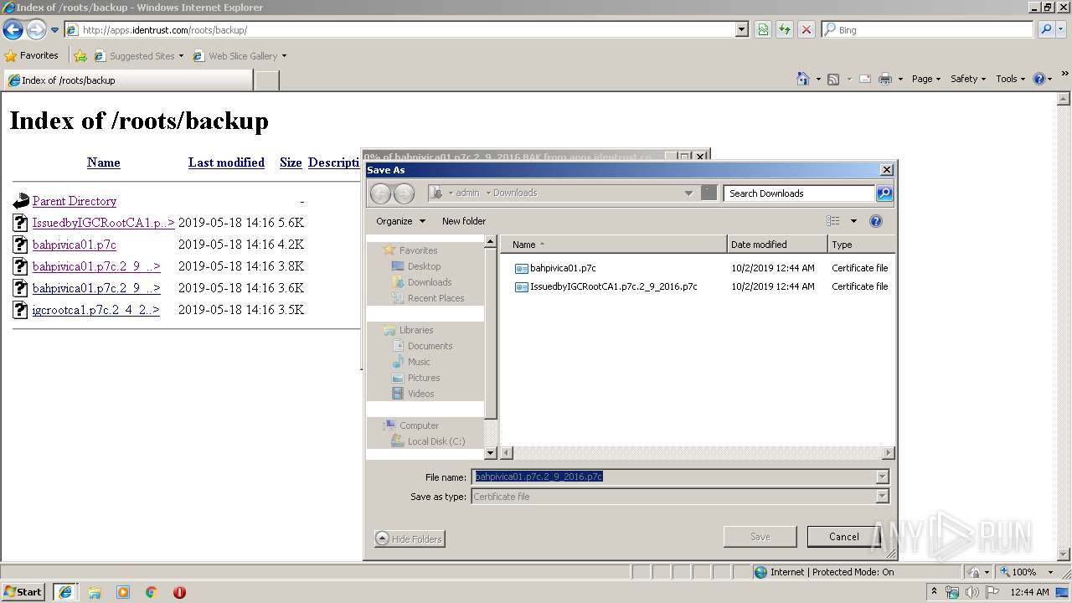Click the Save As dialog help icon
1072x603 pixels.
click(x=876, y=221)
